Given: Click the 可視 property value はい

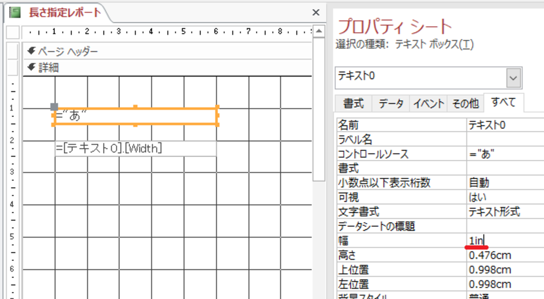Looking at the screenshot, I should 505,197.
